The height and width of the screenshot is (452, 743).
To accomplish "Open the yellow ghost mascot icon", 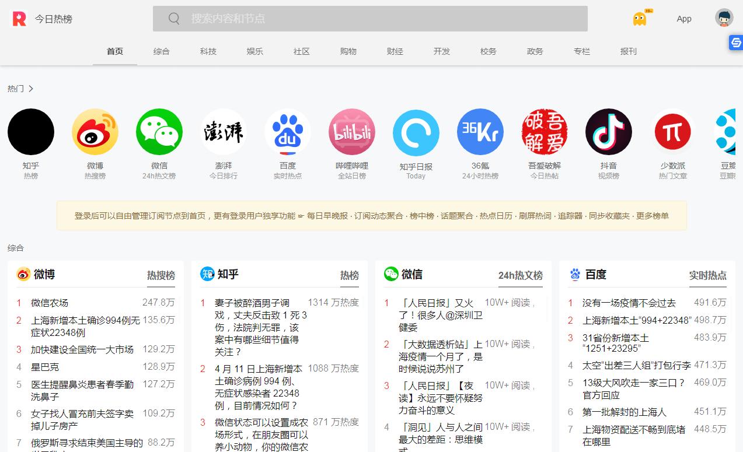I will (640, 19).
